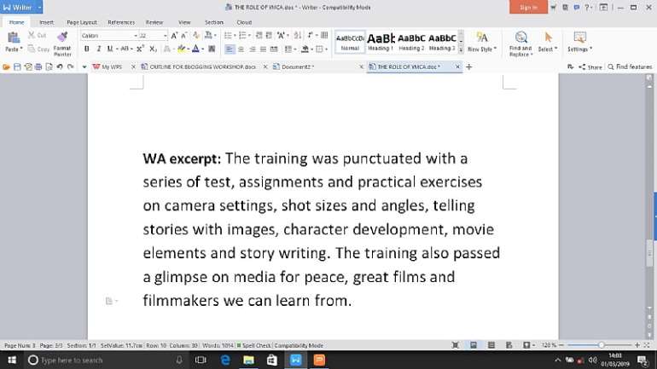Viewport: 657px width, 369px height.
Task: Click the font color A swatch
Action: (195, 49)
